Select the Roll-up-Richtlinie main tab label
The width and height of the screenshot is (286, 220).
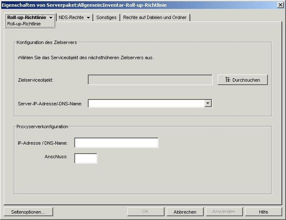click(x=27, y=18)
